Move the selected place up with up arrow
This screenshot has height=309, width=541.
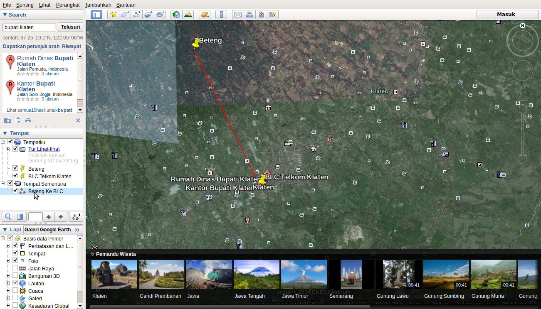click(x=49, y=217)
